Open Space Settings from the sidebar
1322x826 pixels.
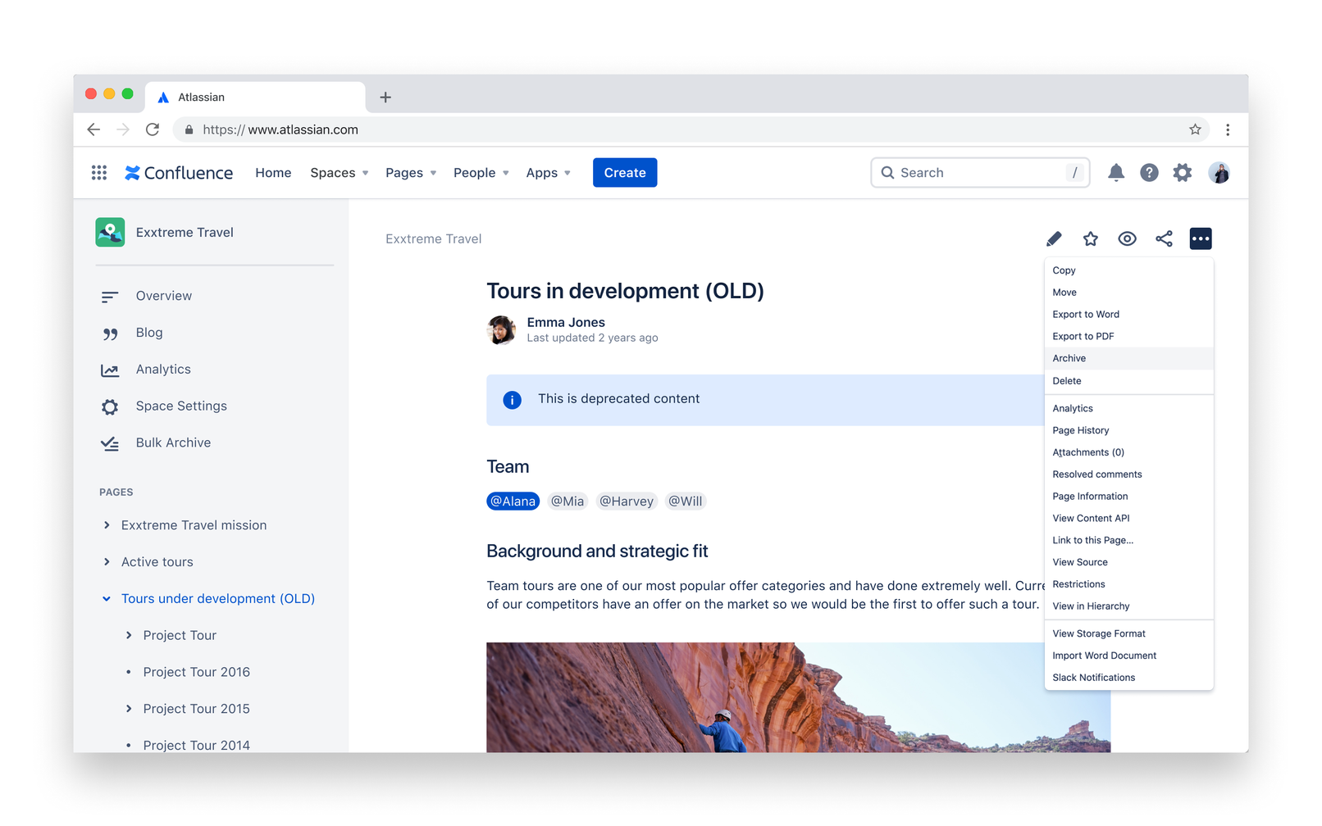pyautogui.click(x=181, y=406)
